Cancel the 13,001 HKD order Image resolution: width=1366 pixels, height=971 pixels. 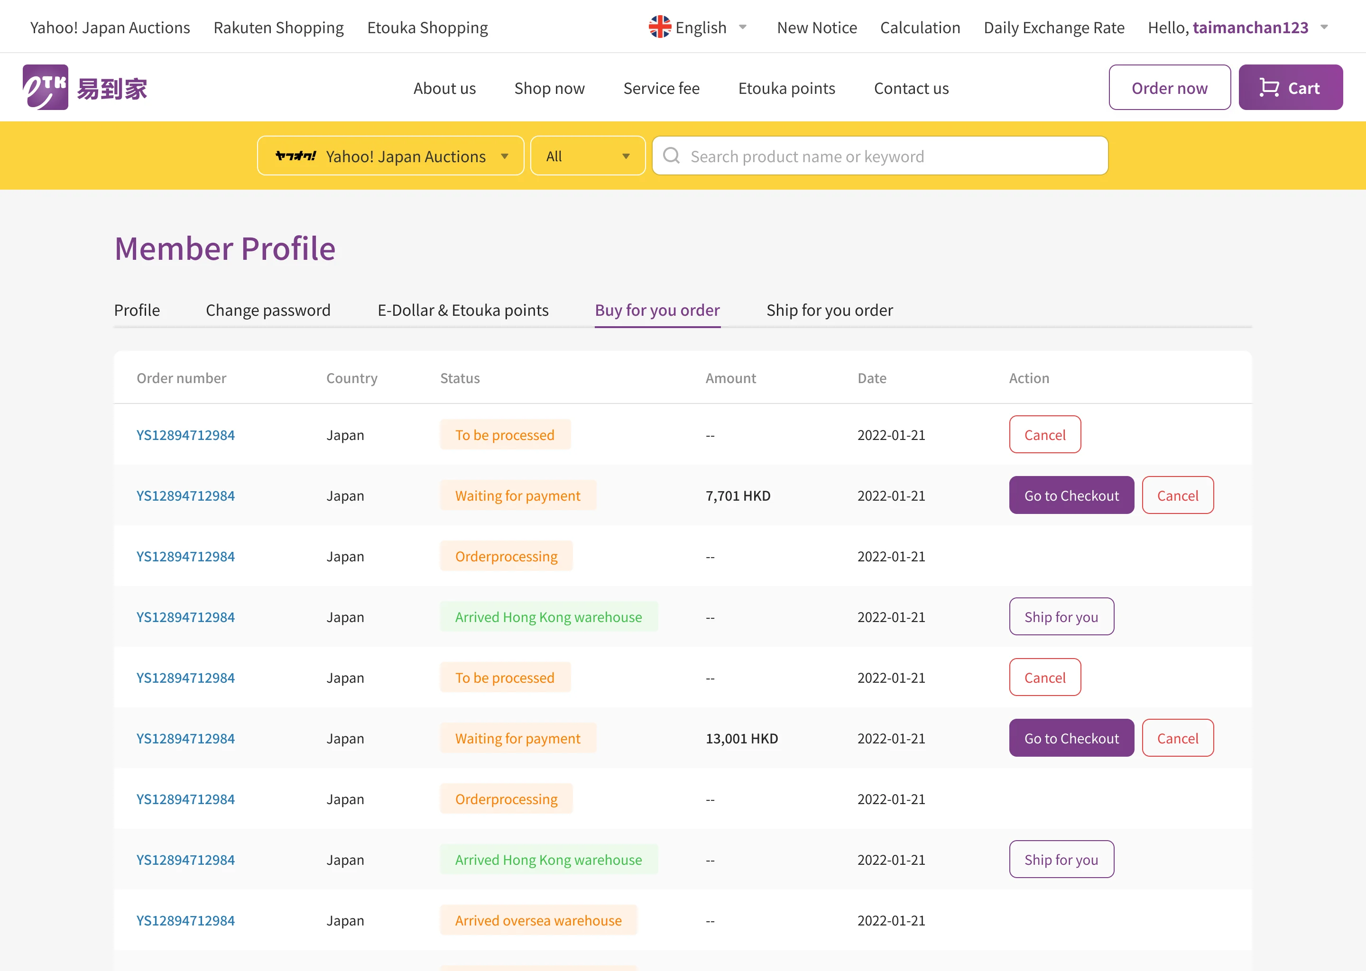(1177, 738)
